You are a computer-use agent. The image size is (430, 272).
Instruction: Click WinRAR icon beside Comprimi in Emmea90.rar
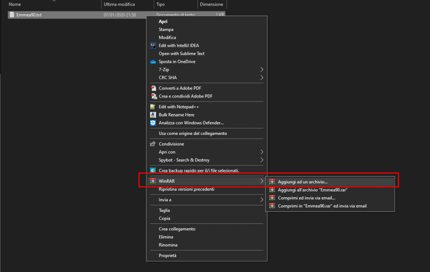coord(272,206)
